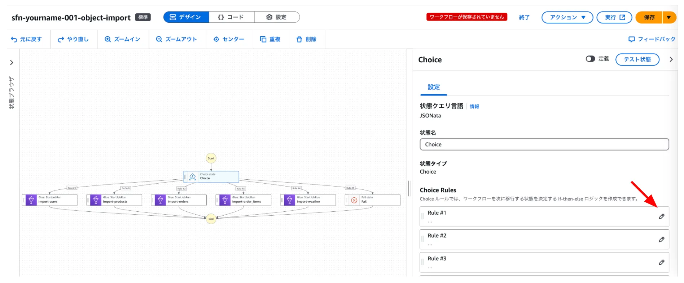The height and width of the screenshot is (283, 684).
Task: Collapse the Choice inspector panel
Action: (671, 59)
